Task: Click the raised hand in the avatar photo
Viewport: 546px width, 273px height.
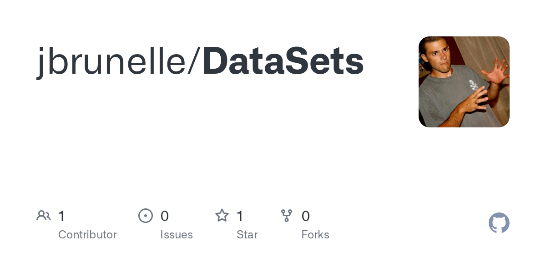Action: pos(497,72)
